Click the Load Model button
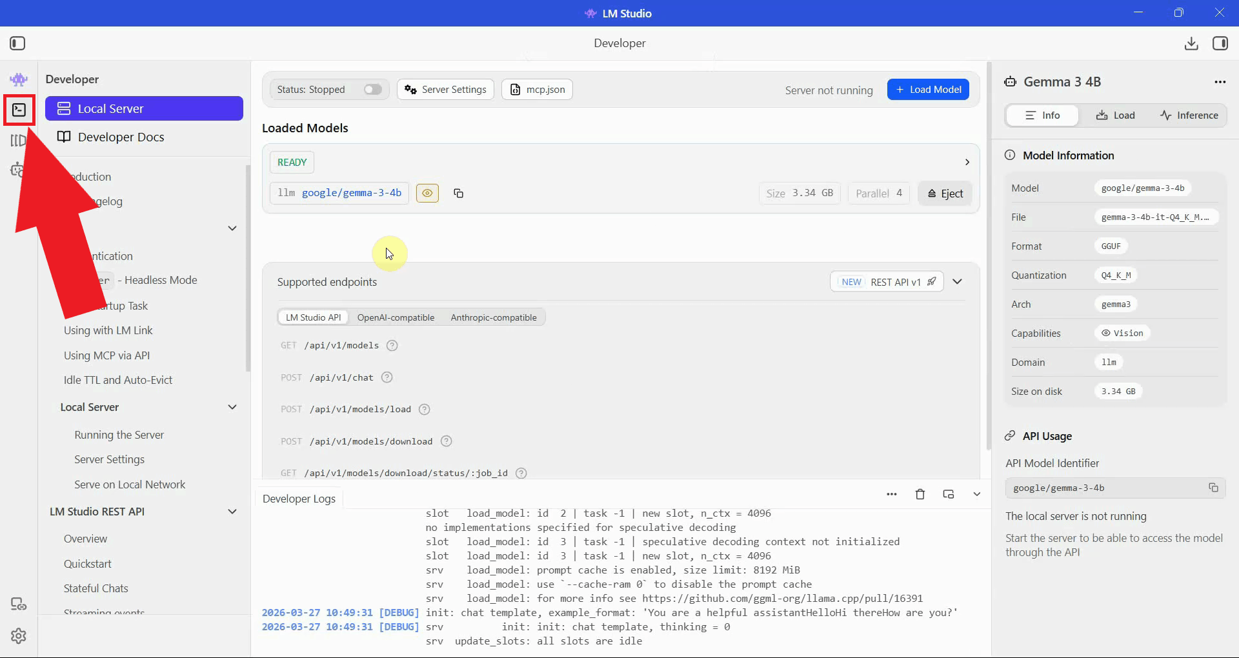1239x658 pixels. click(x=928, y=90)
